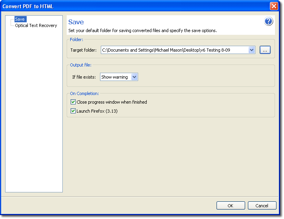Close the Convert PDF to HTML dialog

coord(274,6)
